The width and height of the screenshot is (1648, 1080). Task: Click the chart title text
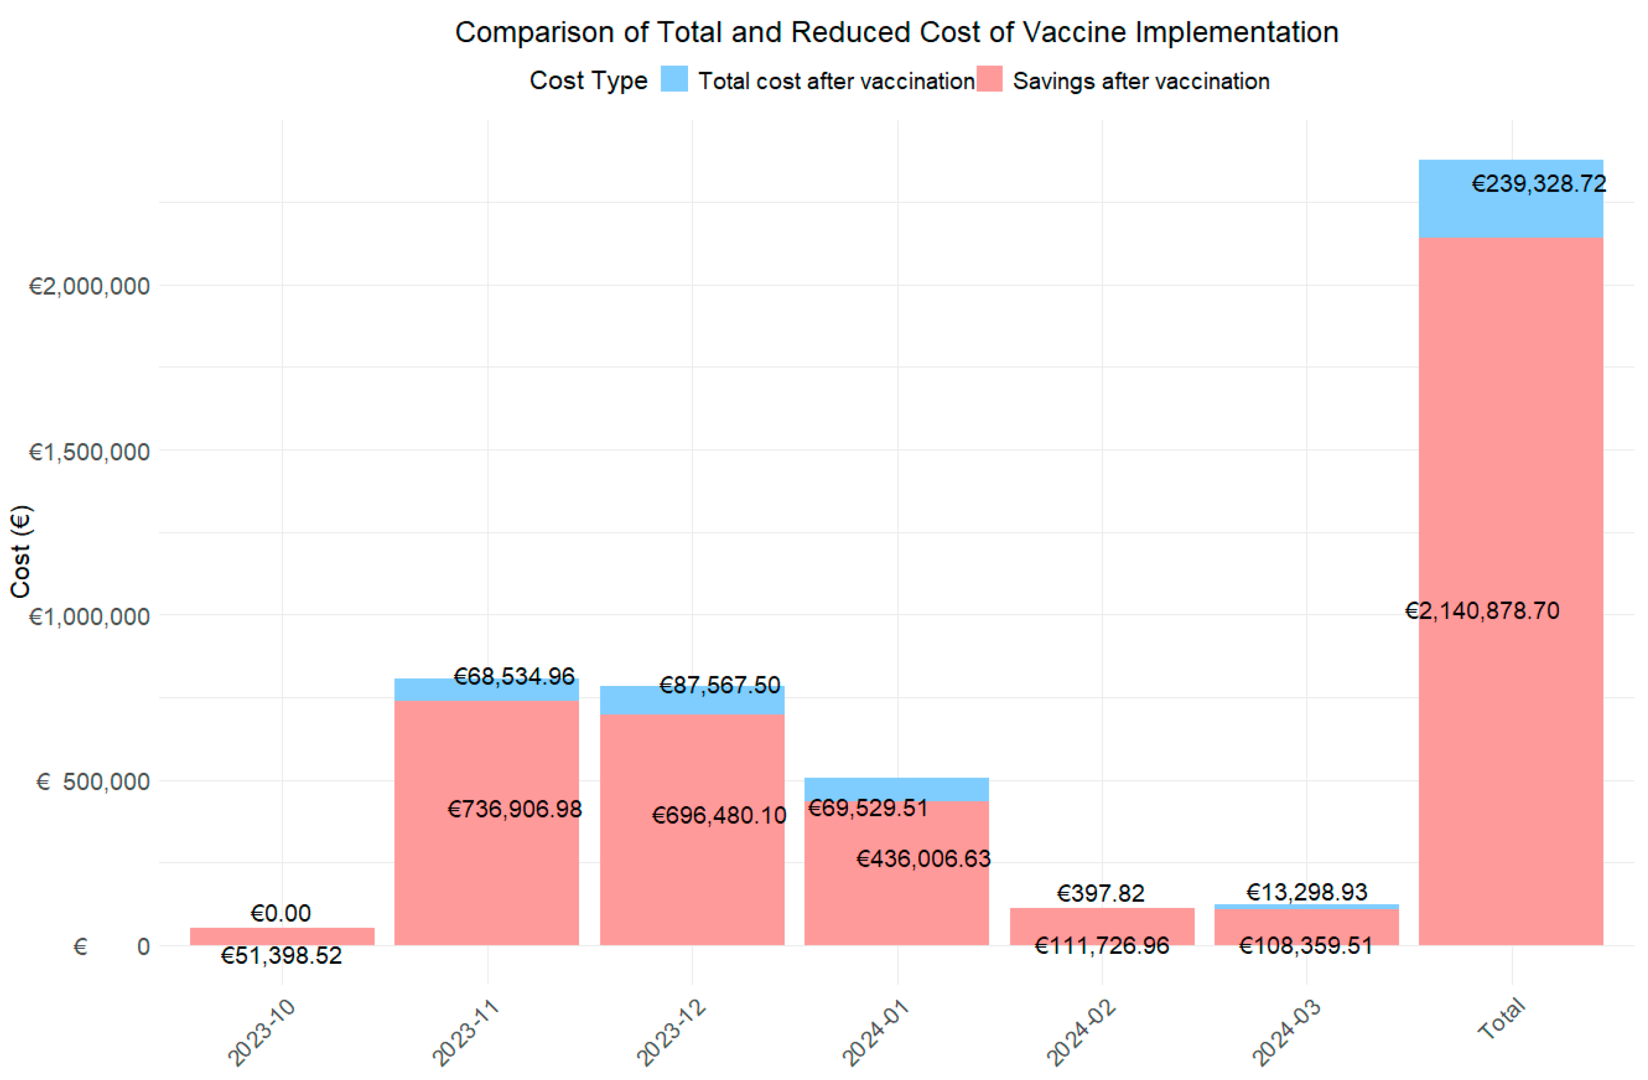896,33
